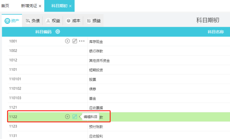Open the more options dots in row 1001
This screenshot has height=139, width=230.
82,41
